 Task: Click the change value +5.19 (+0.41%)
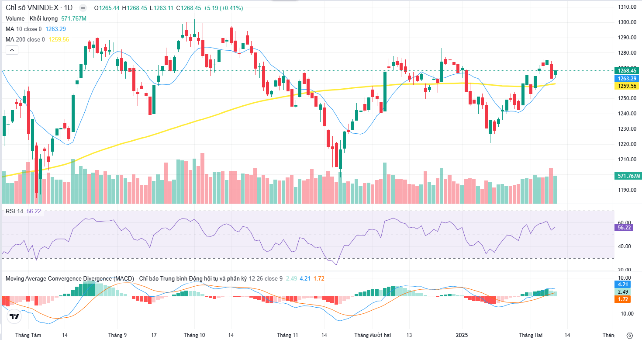(x=223, y=8)
